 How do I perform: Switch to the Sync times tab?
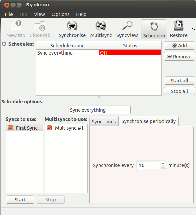[104, 122]
